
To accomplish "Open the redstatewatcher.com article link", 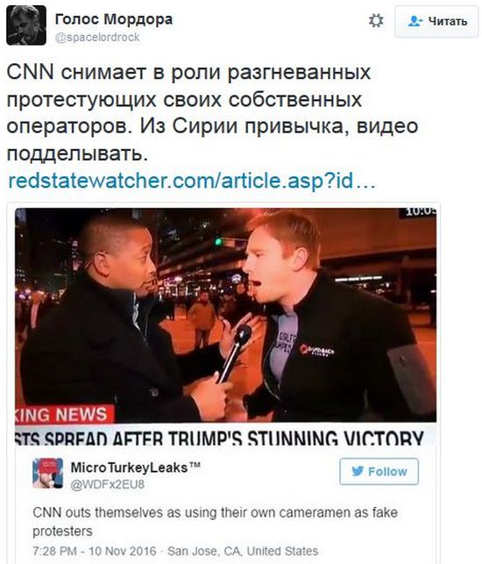I will point(192,181).
